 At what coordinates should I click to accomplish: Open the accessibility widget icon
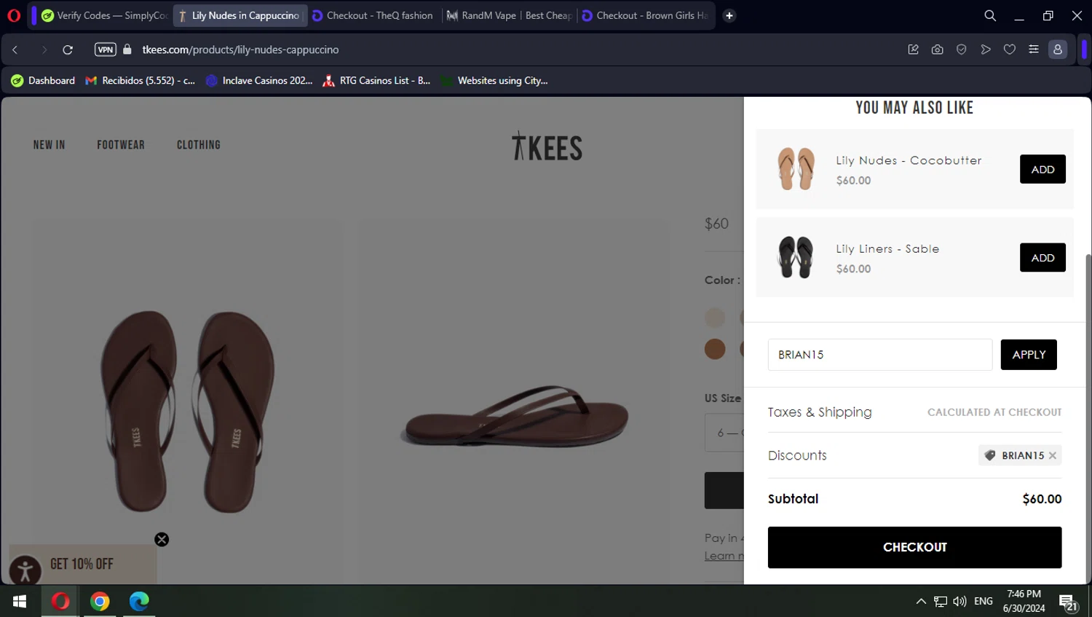25,570
